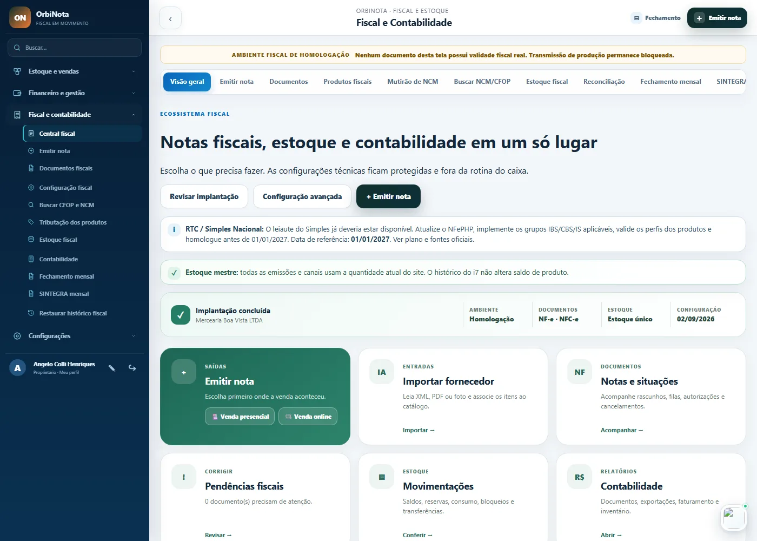This screenshot has width=757, height=541.
Task: Open Tributação dos produtos in sidebar
Action: tap(82, 222)
